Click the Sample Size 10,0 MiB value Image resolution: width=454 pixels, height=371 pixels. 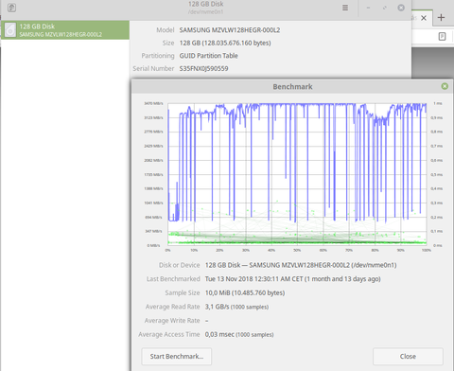245,292
